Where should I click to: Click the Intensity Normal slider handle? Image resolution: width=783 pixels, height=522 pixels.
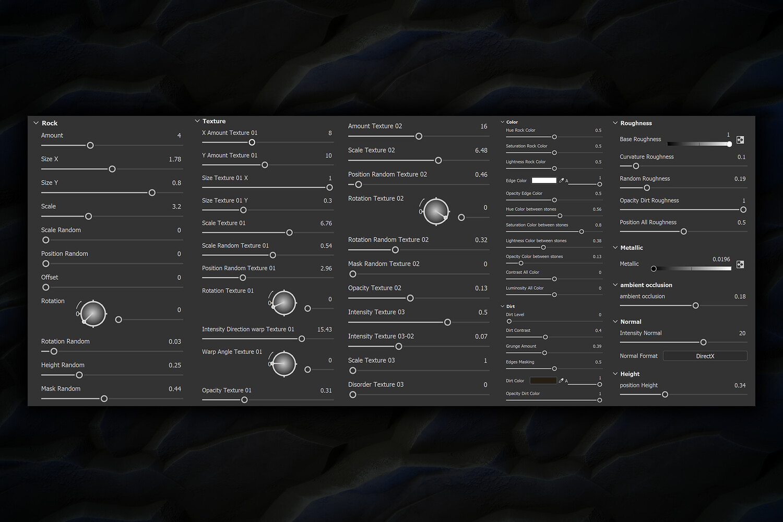(703, 342)
